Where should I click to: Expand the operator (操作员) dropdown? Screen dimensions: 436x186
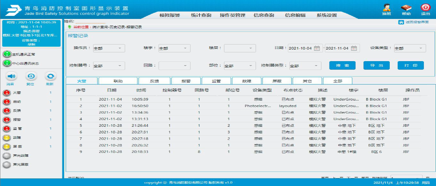(x=108, y=48)
